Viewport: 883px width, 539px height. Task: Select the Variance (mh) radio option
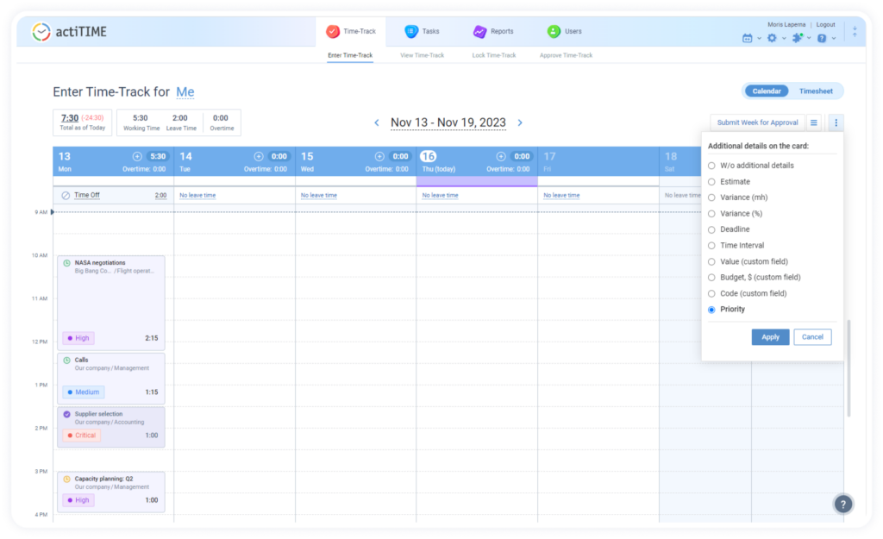point(711,197)
